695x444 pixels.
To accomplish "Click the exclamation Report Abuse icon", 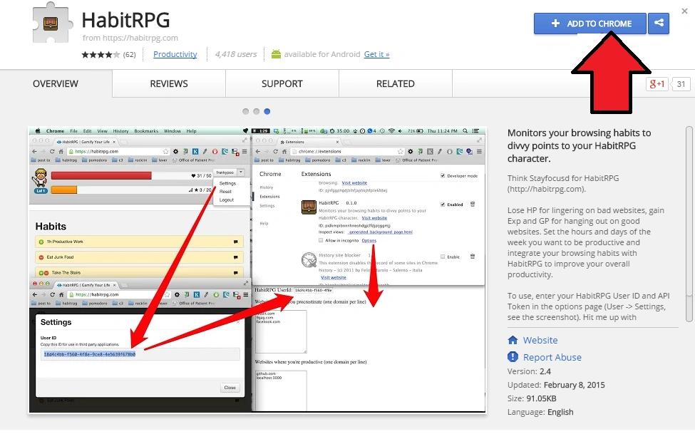I will pyautogui.click(x=513, y=357).
